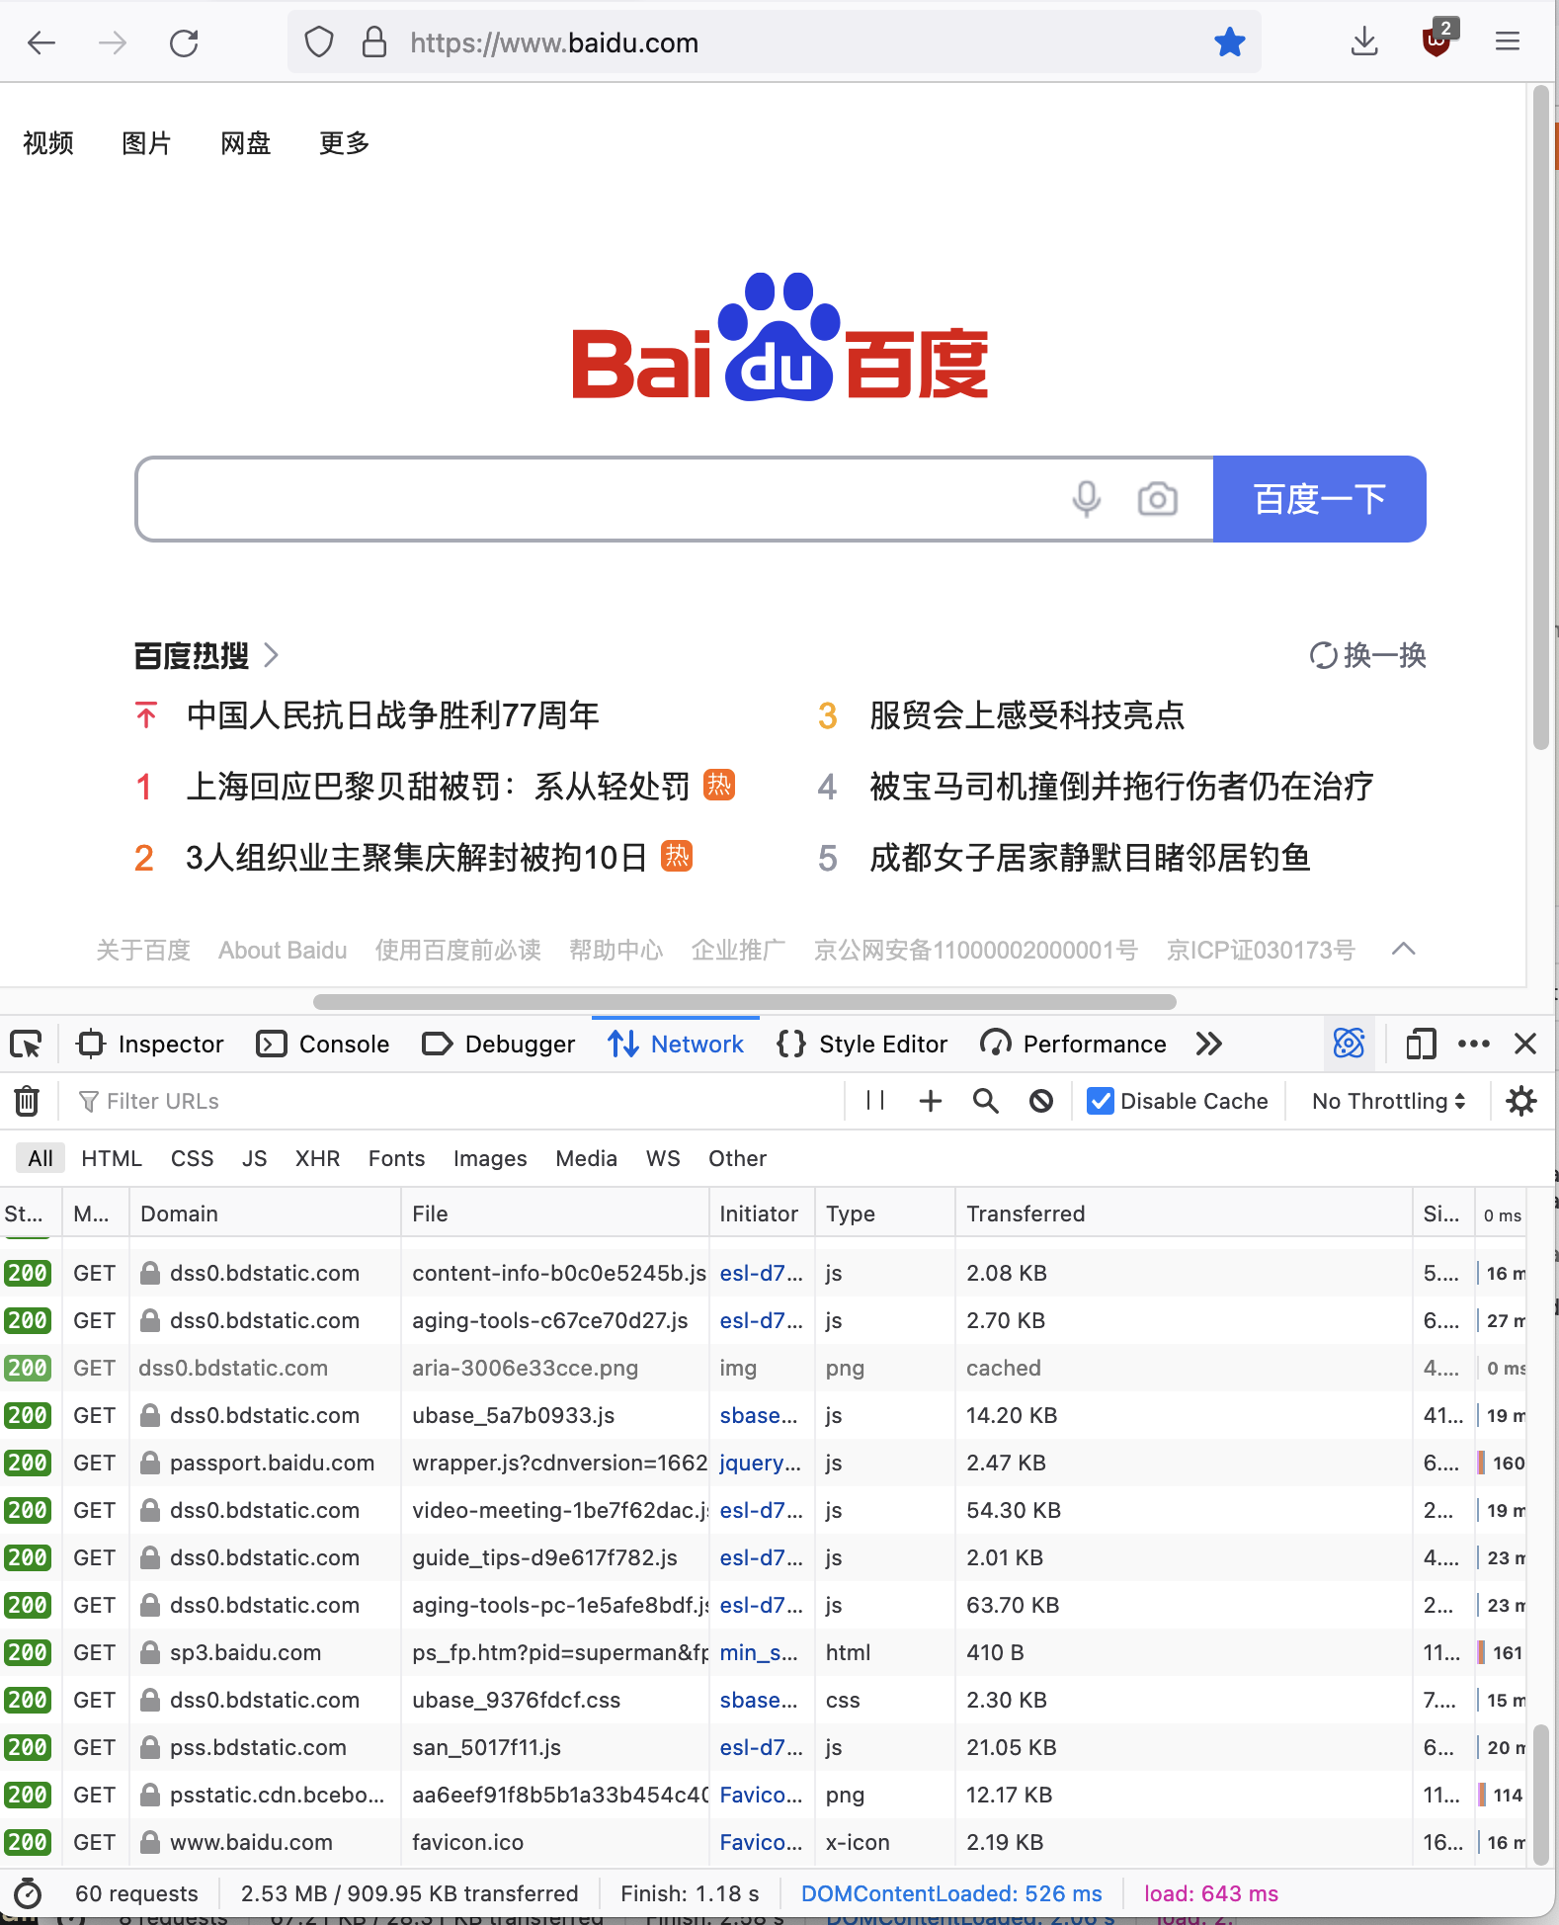Open the 更多 navigation menu
This screenshot has height=1925, width=1559.
point(344,143)
